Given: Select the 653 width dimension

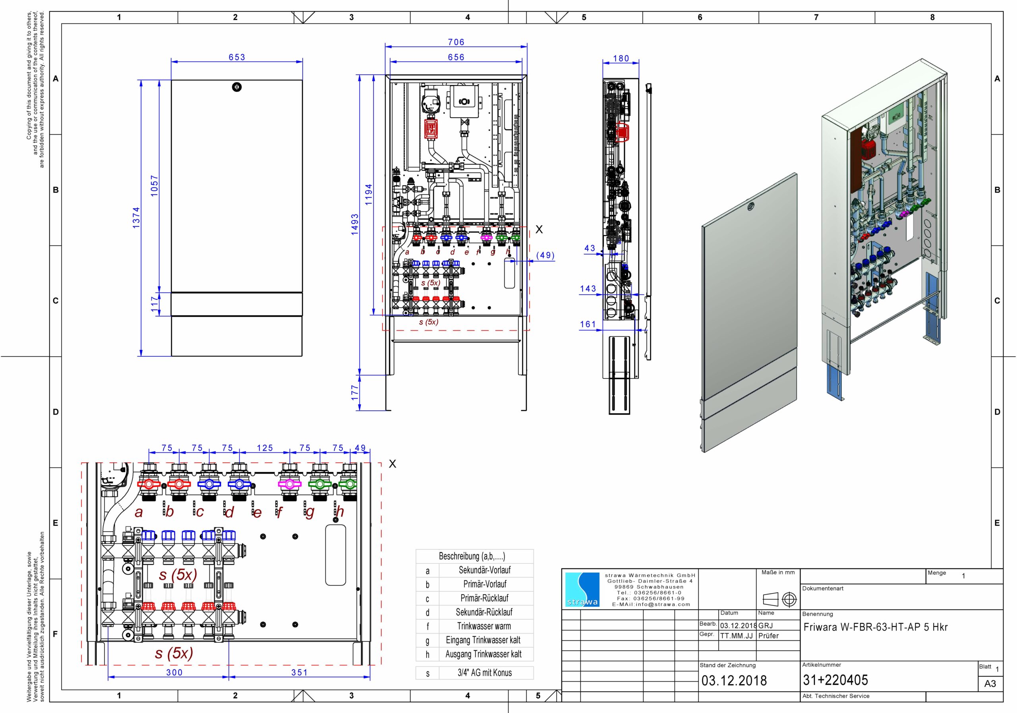Looking at the screenshot, I should tap(236, 57).
